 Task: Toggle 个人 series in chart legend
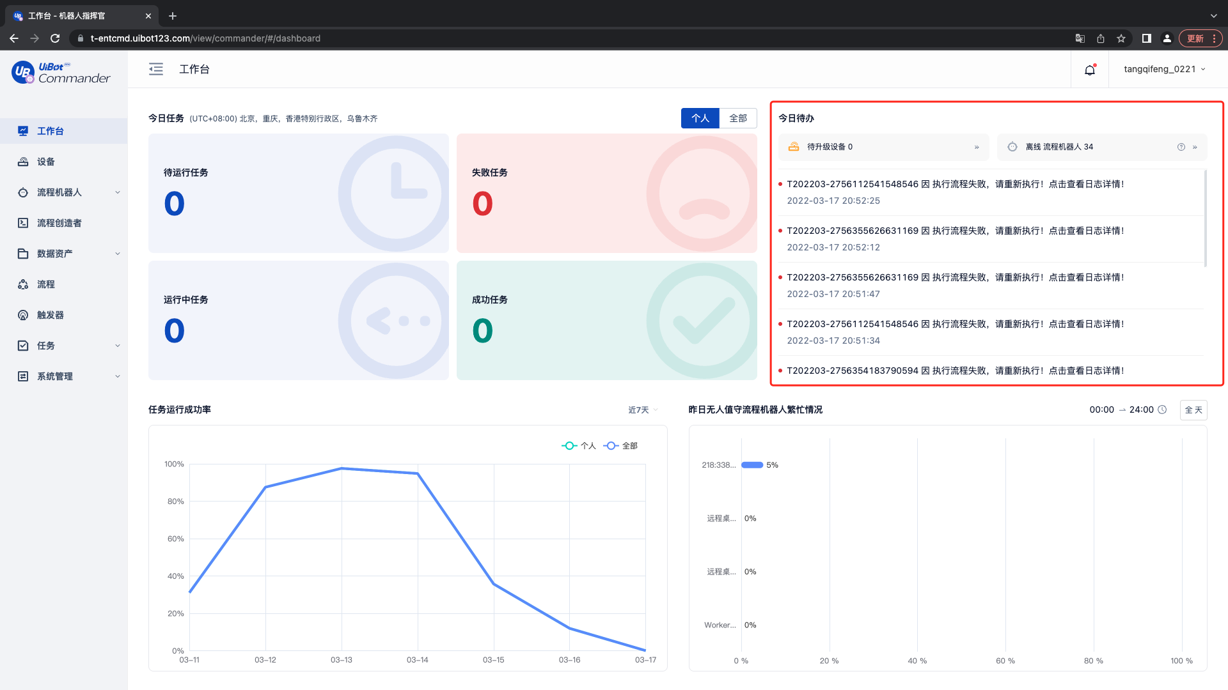click(x=579, y=446)
